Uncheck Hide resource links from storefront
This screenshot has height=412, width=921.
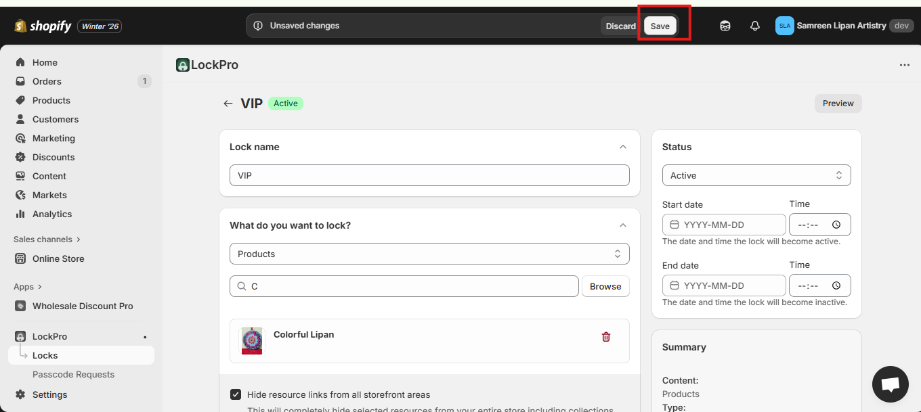point(236,394)
